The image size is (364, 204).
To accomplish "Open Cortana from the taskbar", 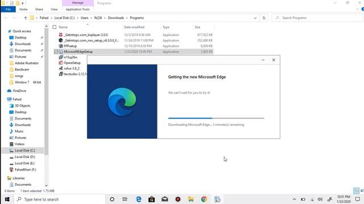I will 112,199.
